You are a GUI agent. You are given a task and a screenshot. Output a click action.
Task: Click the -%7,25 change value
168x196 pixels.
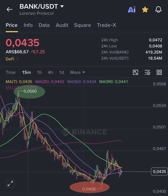38,52
